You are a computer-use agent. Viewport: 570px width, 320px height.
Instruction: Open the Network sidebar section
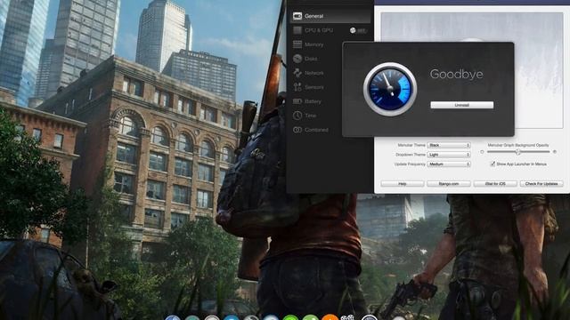(x=308, y=73)
